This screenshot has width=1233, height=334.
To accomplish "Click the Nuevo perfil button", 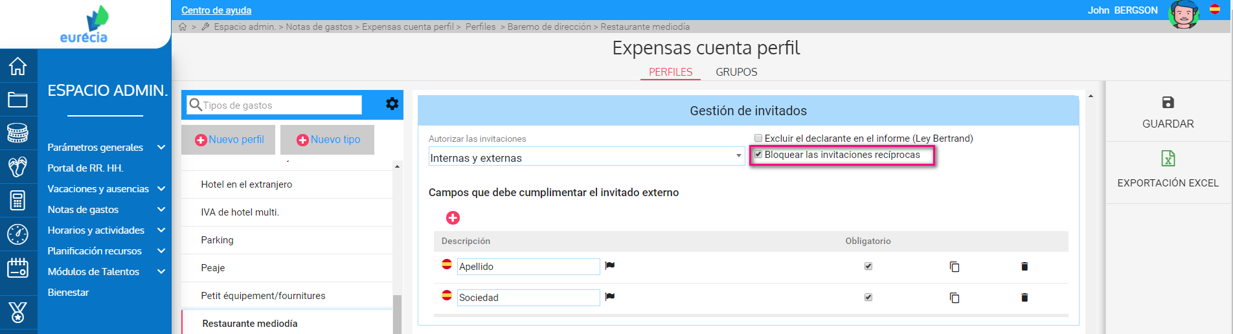I will [228, 140].
